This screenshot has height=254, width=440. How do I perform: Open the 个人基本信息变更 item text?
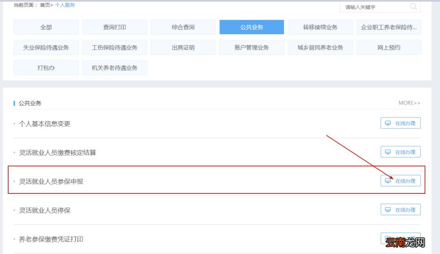[x=45, y=124]
